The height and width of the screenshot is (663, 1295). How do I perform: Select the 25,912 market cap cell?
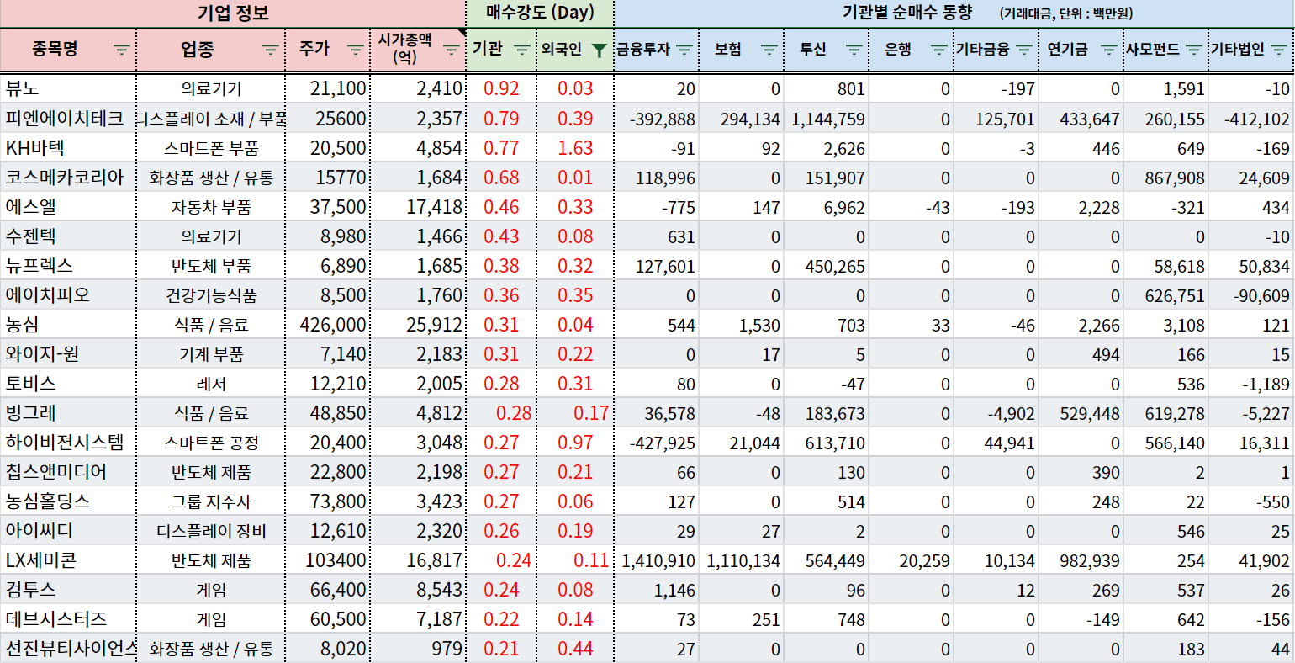tap(418, 325)
